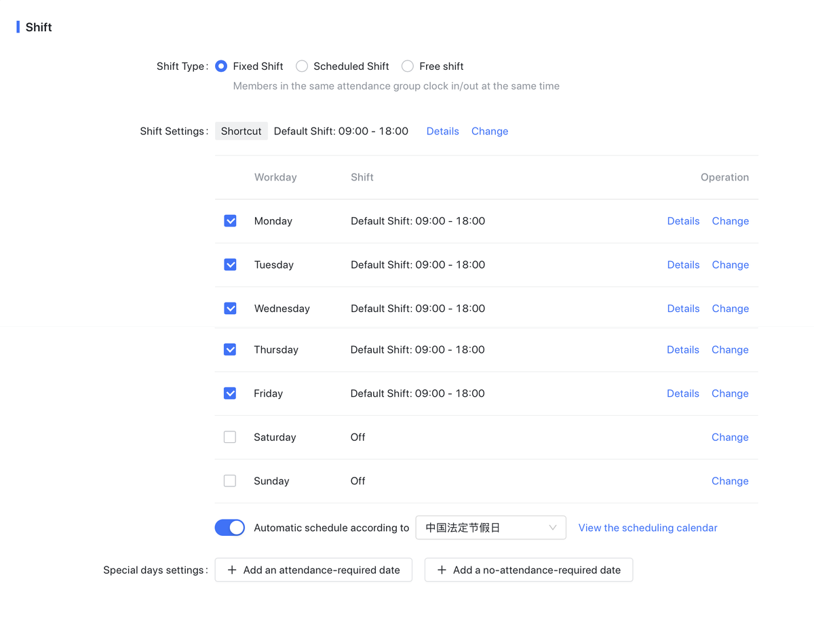Change Thursday's shift
The height and width of the screenshot is (620, 814).
[730, 350]
